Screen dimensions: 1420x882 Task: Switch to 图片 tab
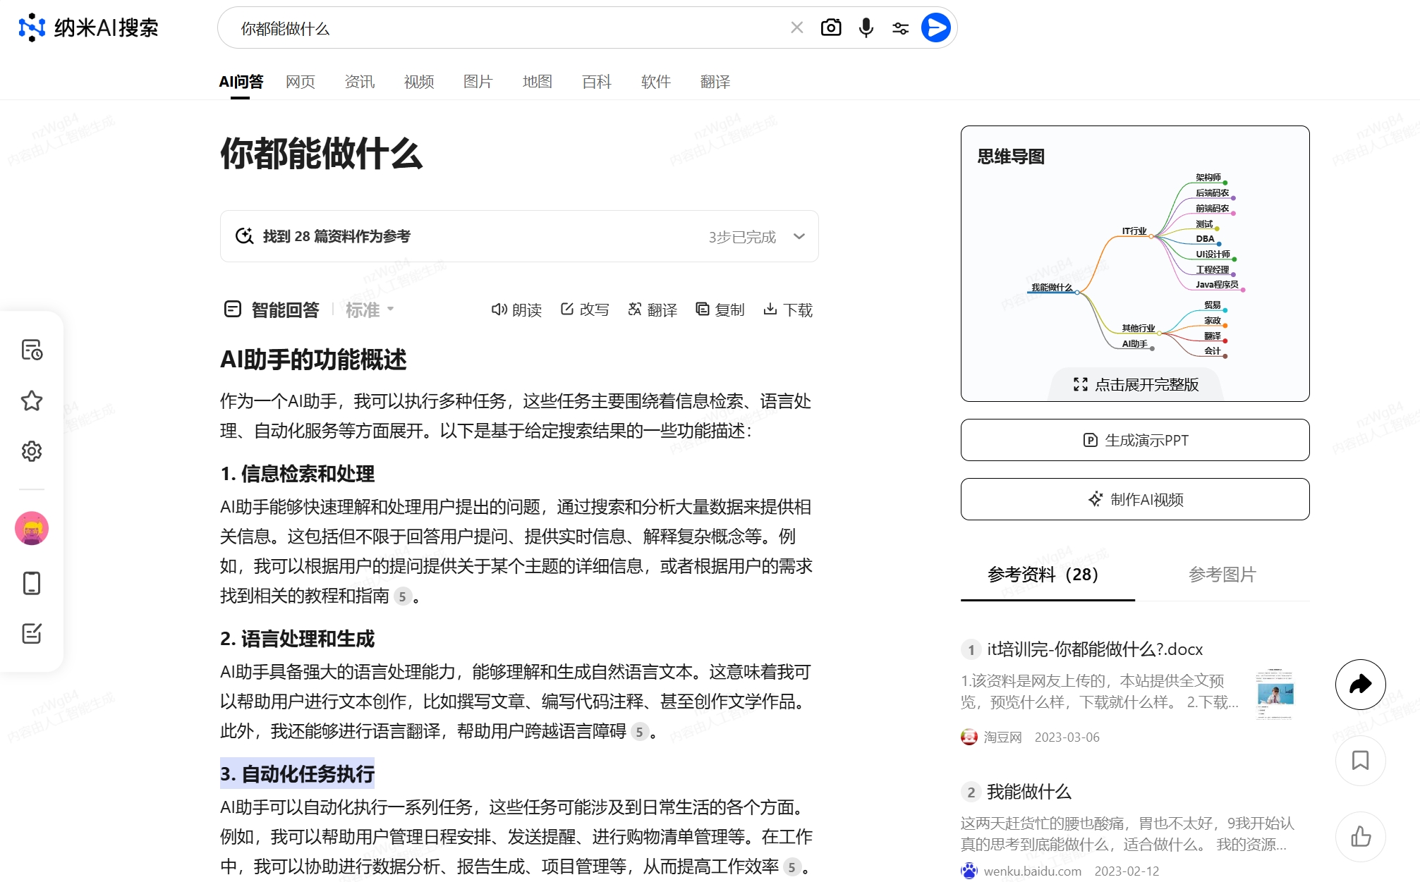[x=478, y=82]
